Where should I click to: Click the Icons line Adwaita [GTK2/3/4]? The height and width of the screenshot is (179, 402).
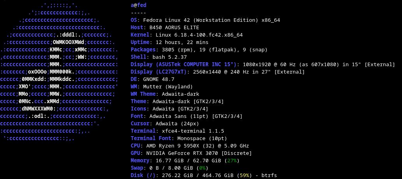click(169, 109)
